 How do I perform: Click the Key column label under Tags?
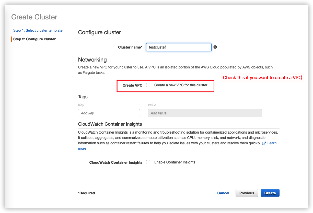[x=81, y=105]
